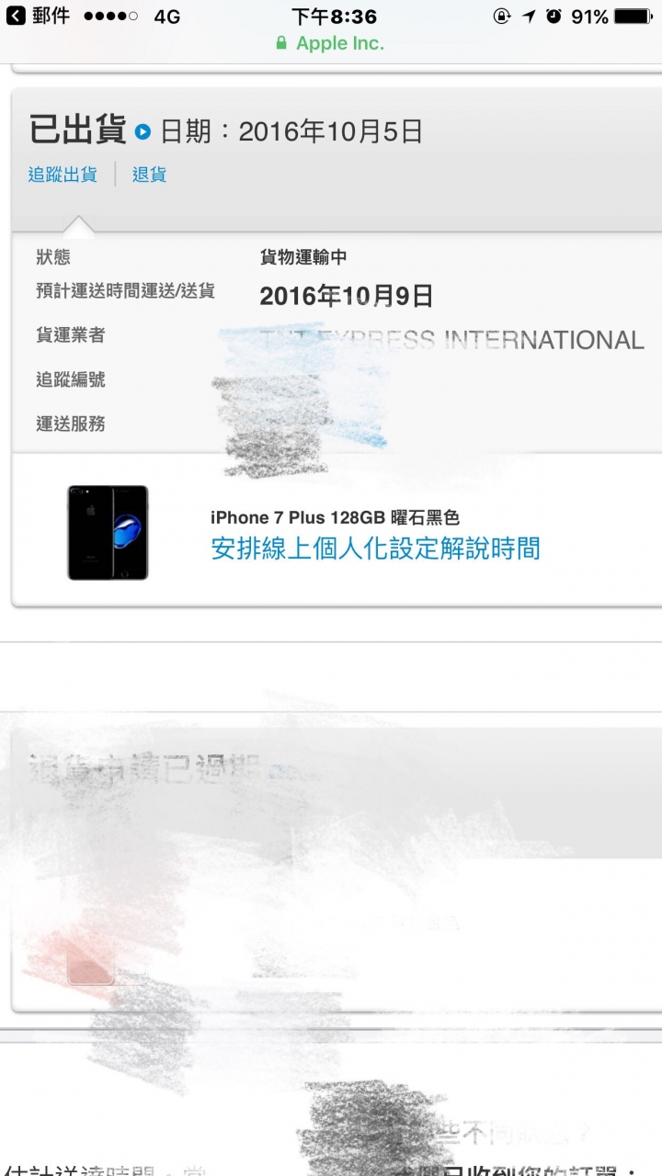Viewport: 662px width, 1176px height.
Task: Tap the TNT EXPRESS INTERNATIONAL carrier text
Action: [x=451, y=340]
